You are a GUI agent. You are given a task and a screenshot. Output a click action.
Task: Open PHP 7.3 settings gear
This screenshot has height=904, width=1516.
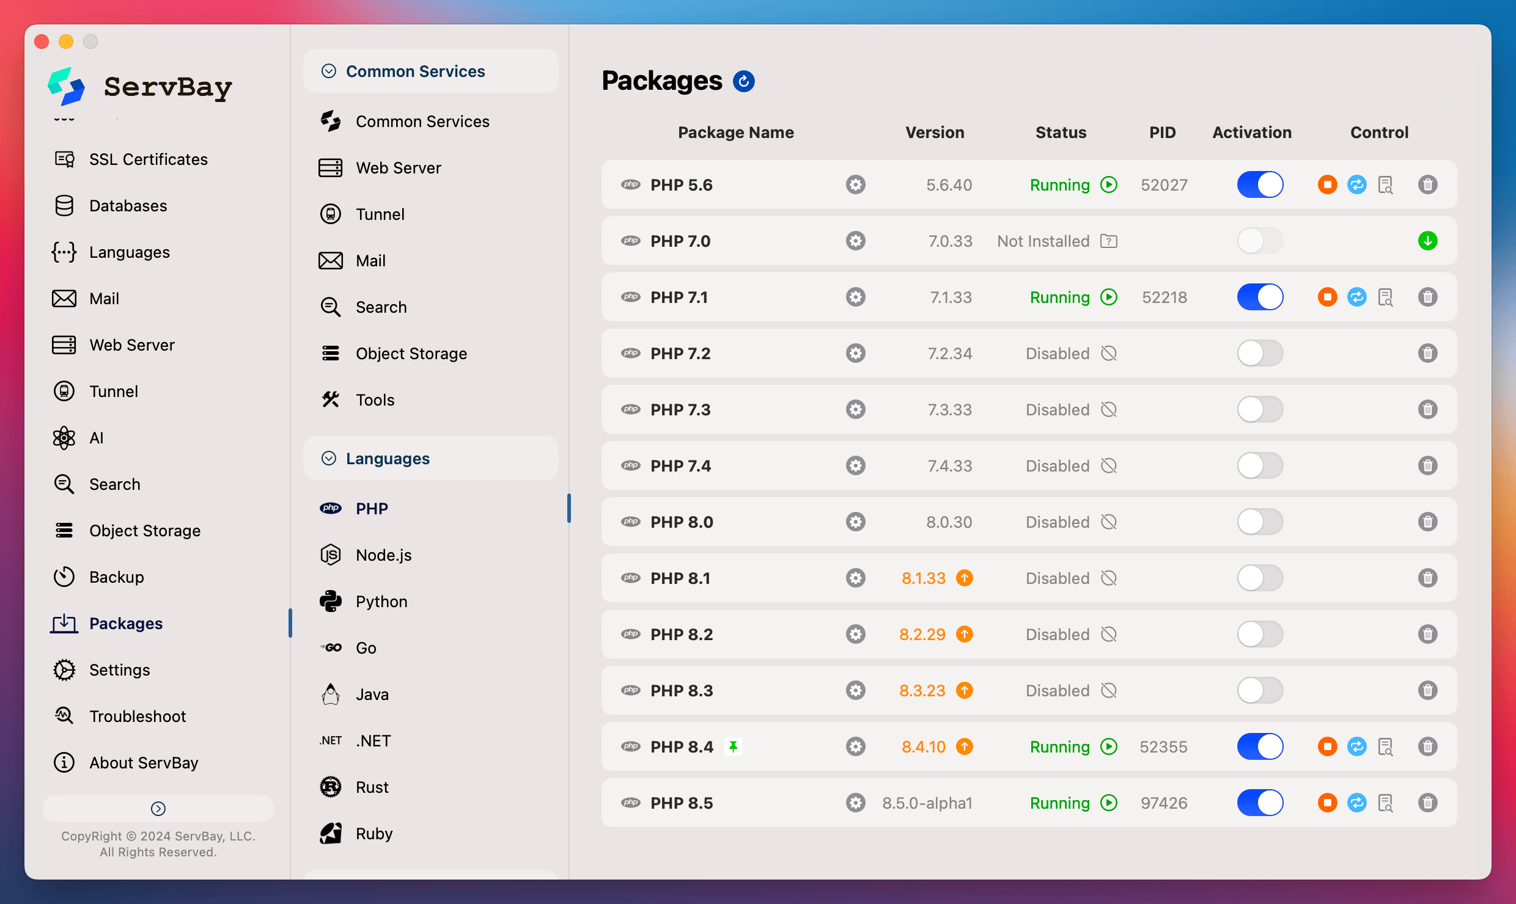(855, 409)
